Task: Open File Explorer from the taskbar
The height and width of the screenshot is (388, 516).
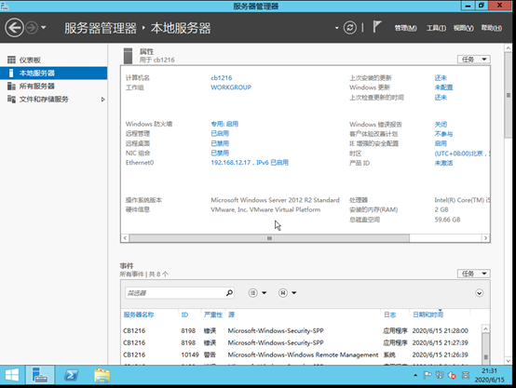Action: (102, 375)
